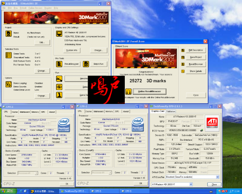
Task: Open the Online Services menu
Action: tap(35, 8)
